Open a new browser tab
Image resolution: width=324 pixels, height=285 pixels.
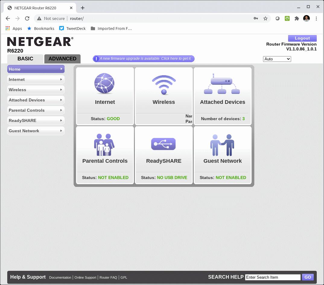coord(83,8)
